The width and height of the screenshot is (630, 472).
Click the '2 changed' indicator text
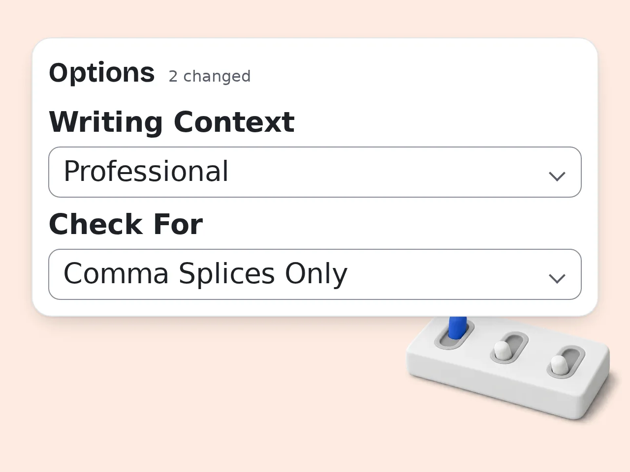[x=210, y=76]
